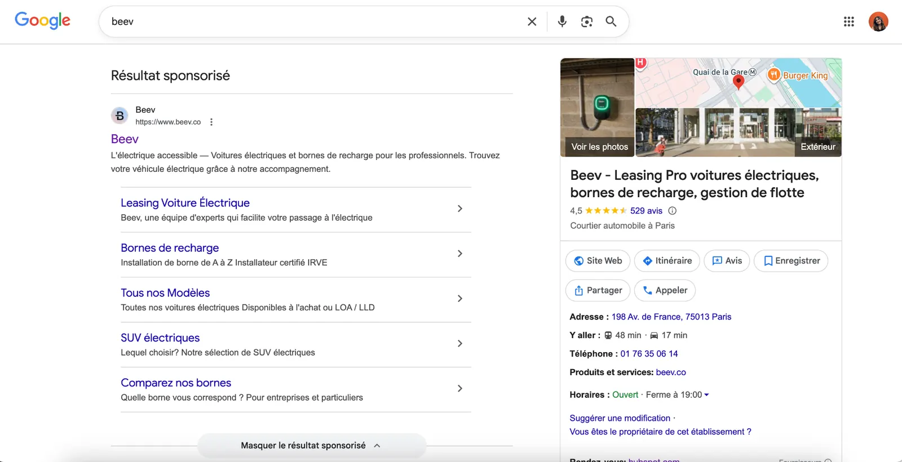Open the Google apps grid icon
This screenshot has height=462, width=902.
pos(849,21)
